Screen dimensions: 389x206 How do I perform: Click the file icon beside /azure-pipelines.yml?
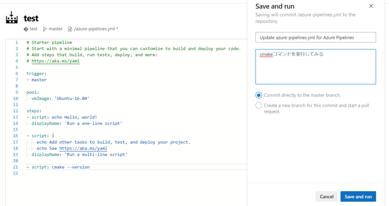pyautogui.click(x=70, y=29)
